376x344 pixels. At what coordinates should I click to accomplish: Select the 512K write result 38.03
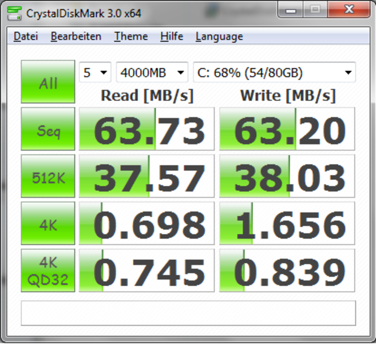tap(287, 176)
